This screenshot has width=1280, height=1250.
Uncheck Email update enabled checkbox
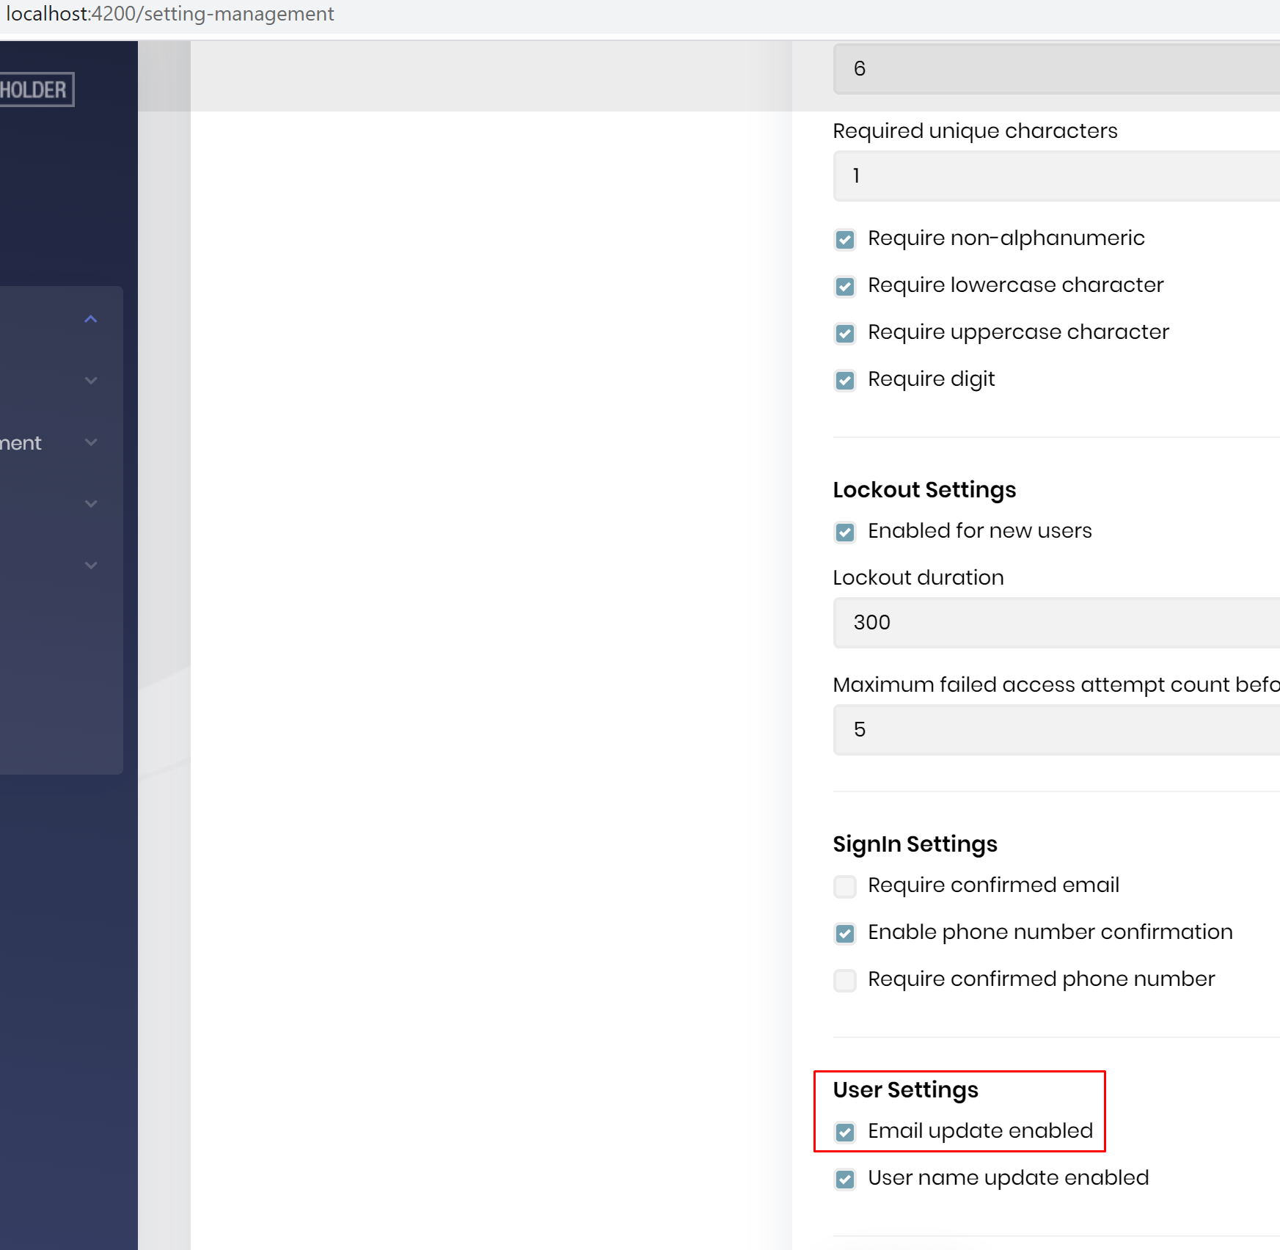[x=845, y=1132]
